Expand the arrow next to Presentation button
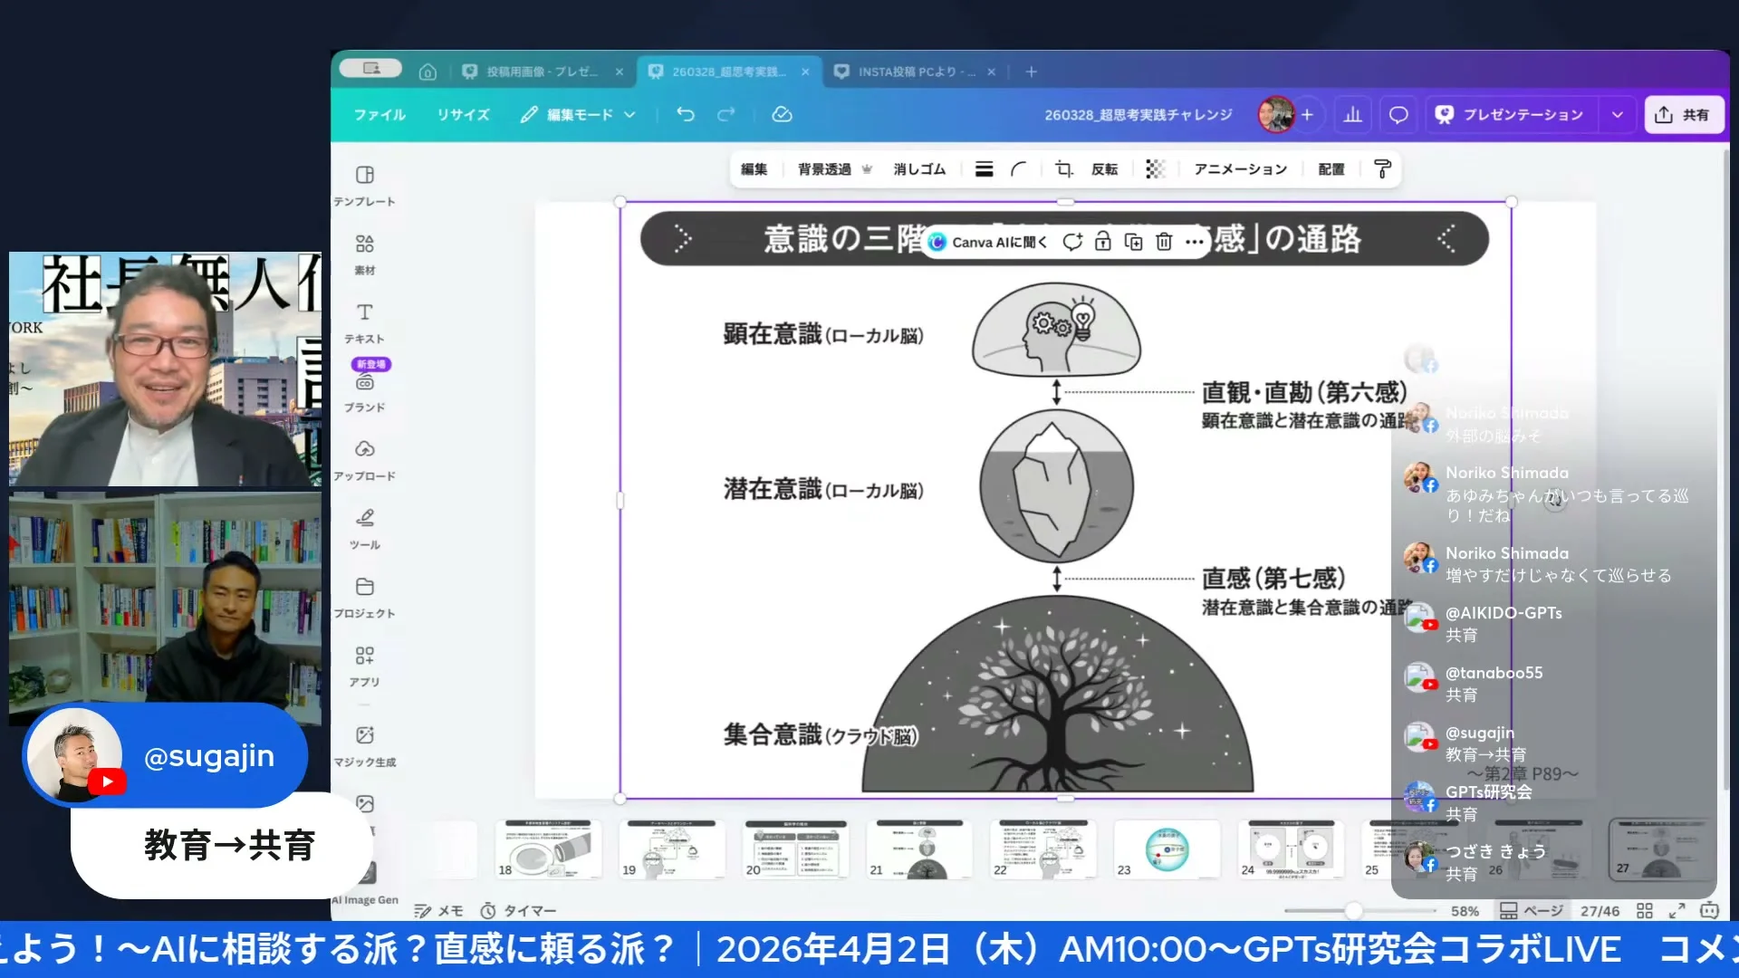 [1618, 115]
